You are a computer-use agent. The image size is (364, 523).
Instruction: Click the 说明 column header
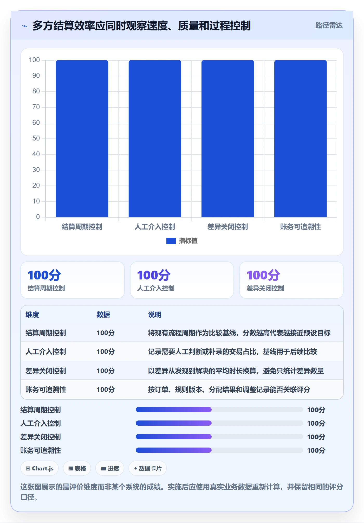point(155,315)
